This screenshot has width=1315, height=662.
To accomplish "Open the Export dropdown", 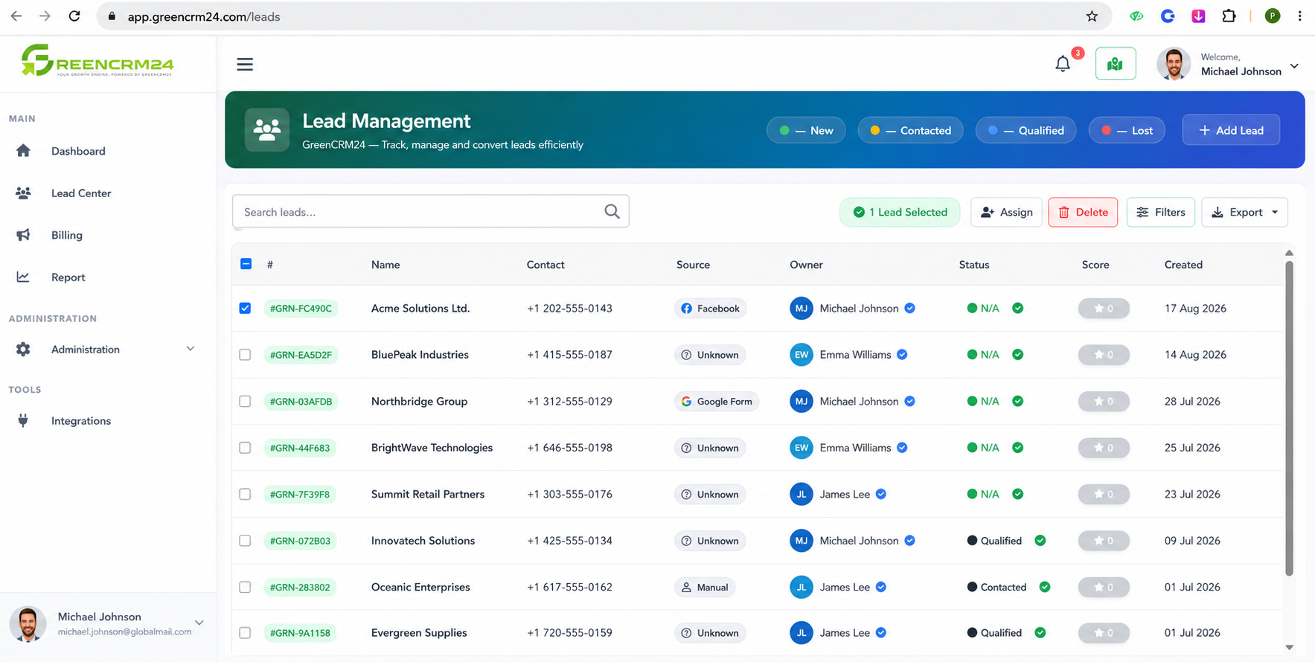I will 1244,212.
